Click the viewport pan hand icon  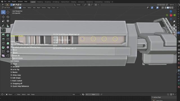tap(174, 25)
